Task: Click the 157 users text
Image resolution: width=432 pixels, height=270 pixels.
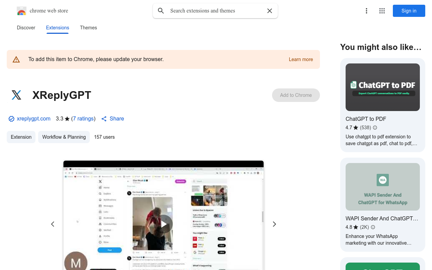Action: pyautogui.click(x=104, y=137)
